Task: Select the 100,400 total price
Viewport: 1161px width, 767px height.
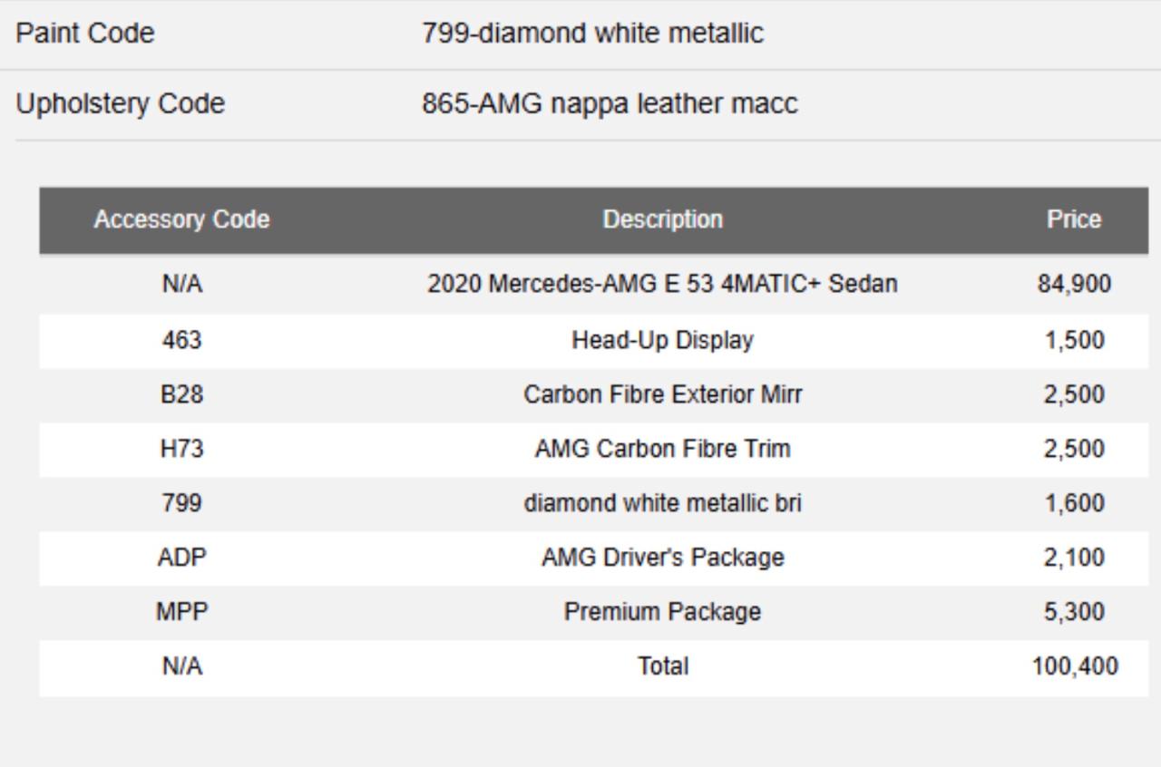Action: [x=1074, y=667]
